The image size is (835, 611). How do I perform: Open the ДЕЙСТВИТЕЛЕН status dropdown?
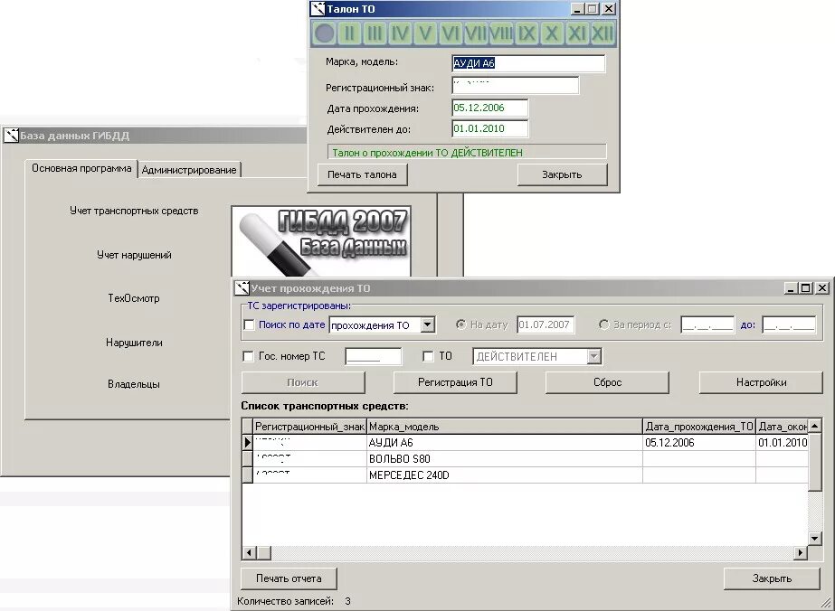pos(593,356)
